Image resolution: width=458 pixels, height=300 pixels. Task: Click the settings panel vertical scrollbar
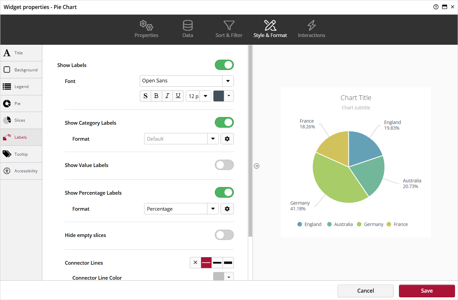[x=250, y=141]
